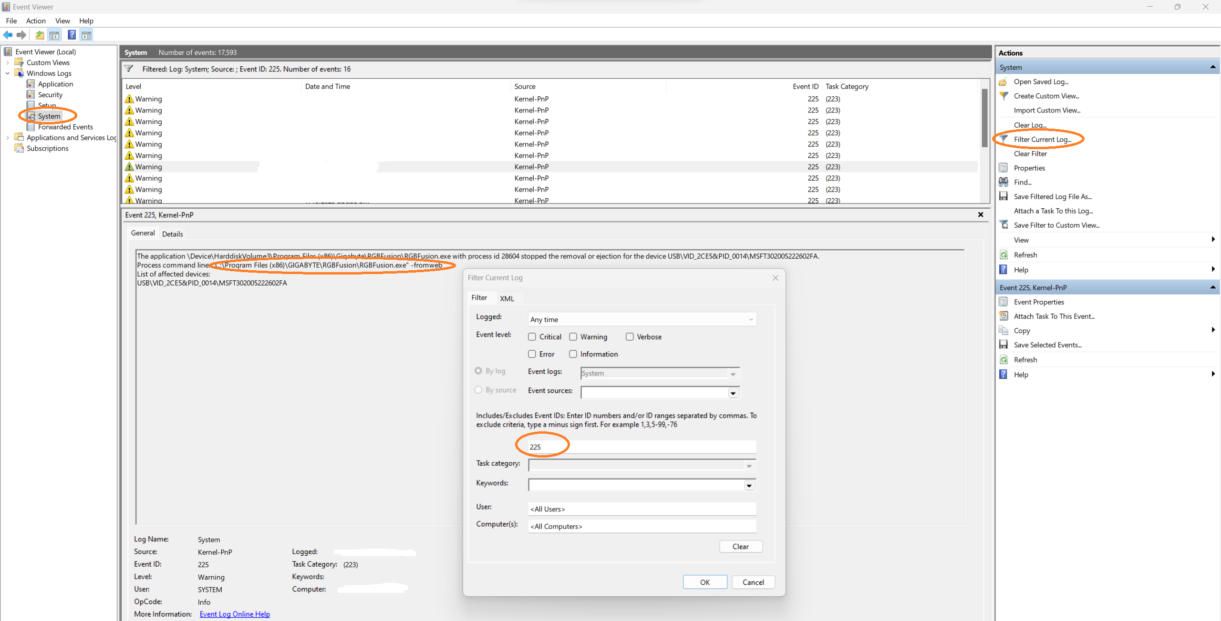Open the Action menu
This screenshot has height=621, width=1221.
[x=36, y=21]
